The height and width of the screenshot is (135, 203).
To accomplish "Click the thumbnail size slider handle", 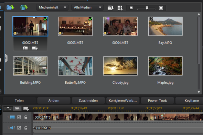I will (147, 8).
